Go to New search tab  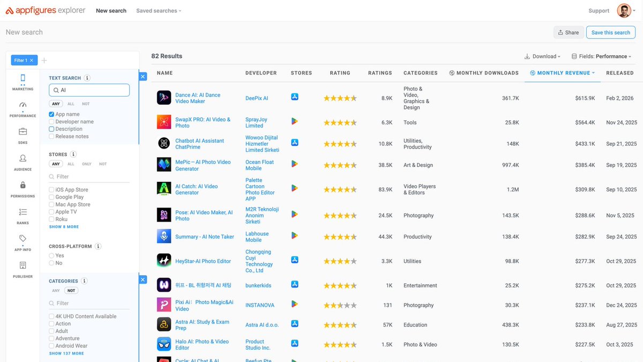pyautogui.click(x=111, y=11)
